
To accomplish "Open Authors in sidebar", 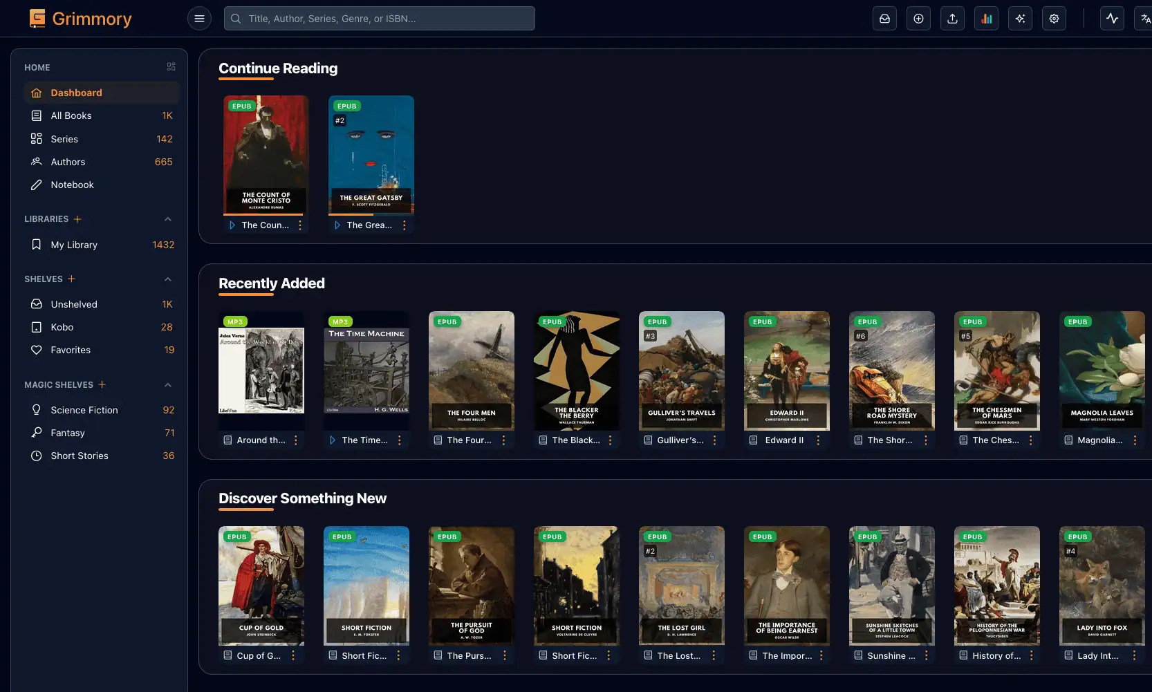I will point(101,162).
